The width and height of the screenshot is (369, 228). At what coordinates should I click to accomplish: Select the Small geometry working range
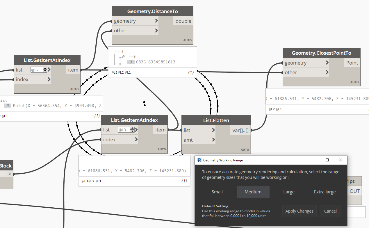pos(217,192)
